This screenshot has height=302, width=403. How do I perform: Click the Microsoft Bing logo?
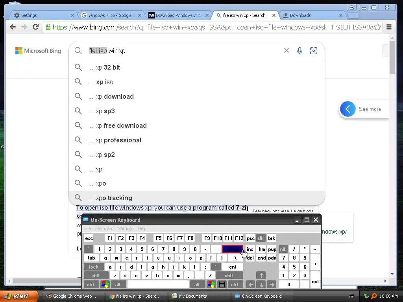[38, 51]
